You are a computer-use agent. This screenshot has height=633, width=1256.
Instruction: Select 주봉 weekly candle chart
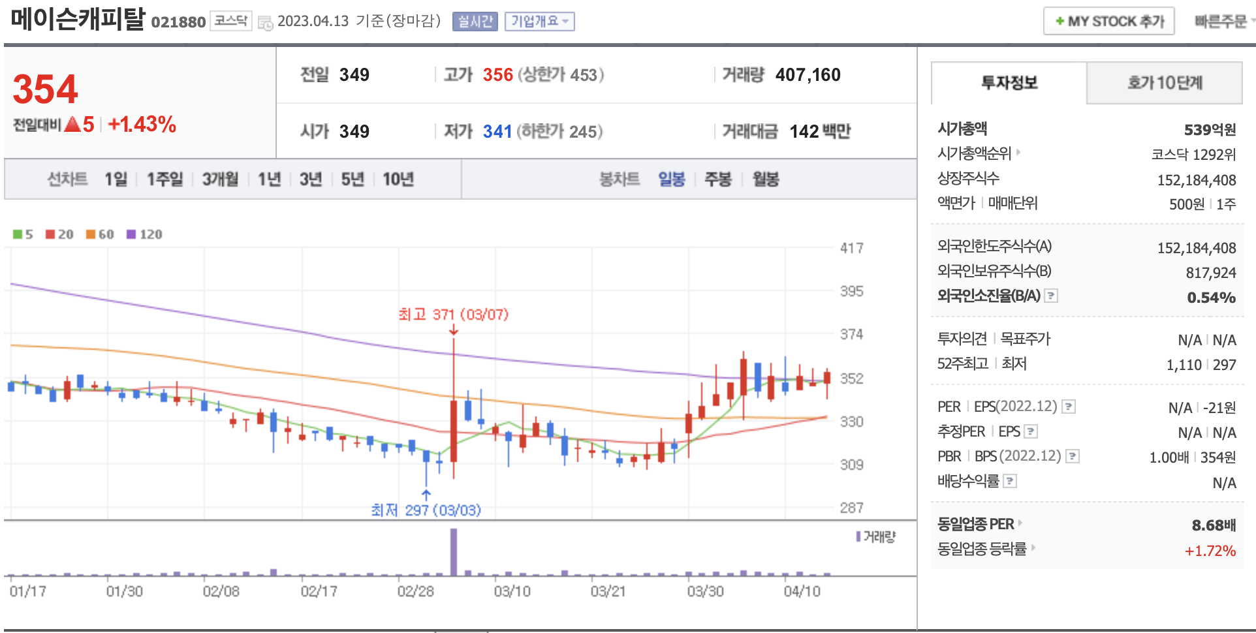click(x=718, y=179)
